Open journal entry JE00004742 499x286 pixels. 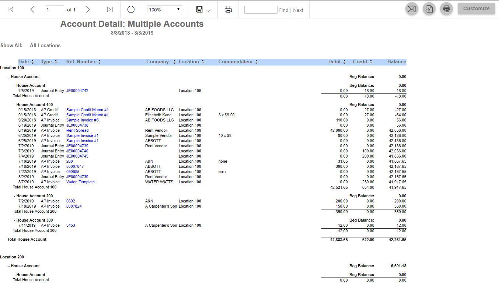[x=77, y=91]
